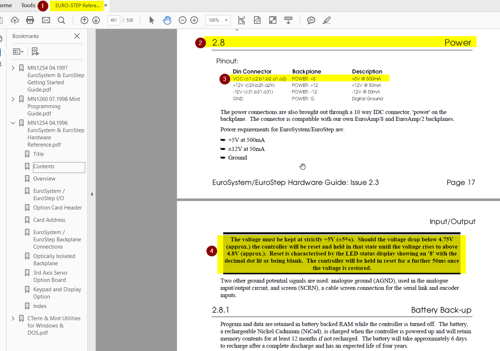Click the highlighted voltage warning paragraph
This screenshot has height=351, width=500.
pos(342,254)
